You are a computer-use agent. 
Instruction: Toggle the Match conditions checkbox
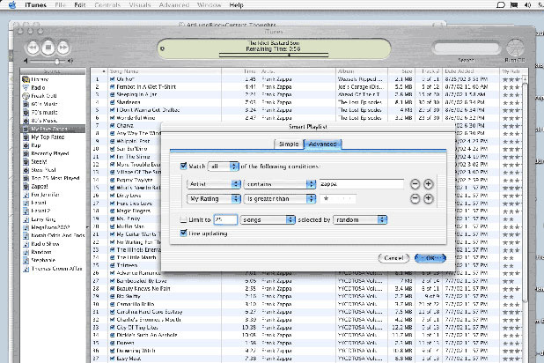(x=184, y=165)
